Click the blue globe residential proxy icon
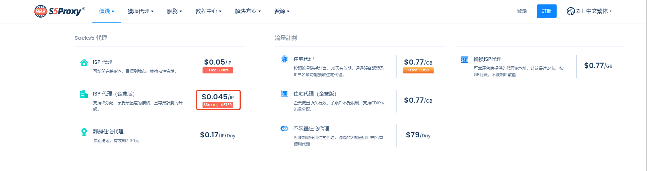The height and width of the screenshot is (171, 647). pyautogui.click(x=284, y=59)
